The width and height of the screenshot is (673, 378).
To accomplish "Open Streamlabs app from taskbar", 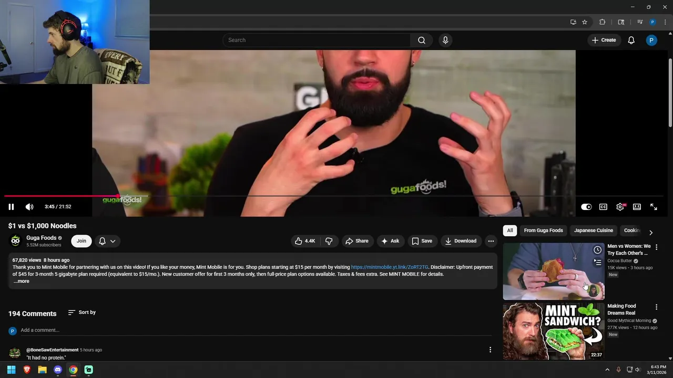I will pos(89,370).
